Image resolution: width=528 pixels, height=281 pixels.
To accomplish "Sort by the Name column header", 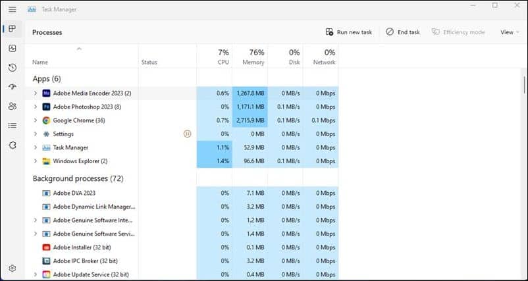I will (x=82, y=56).
